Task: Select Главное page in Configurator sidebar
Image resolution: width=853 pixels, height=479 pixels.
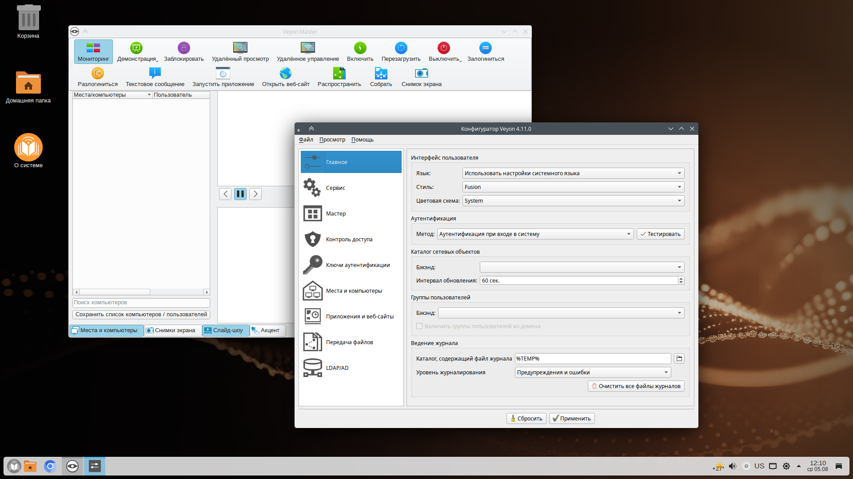Action: pyautogui.click(x=351, y=162)
